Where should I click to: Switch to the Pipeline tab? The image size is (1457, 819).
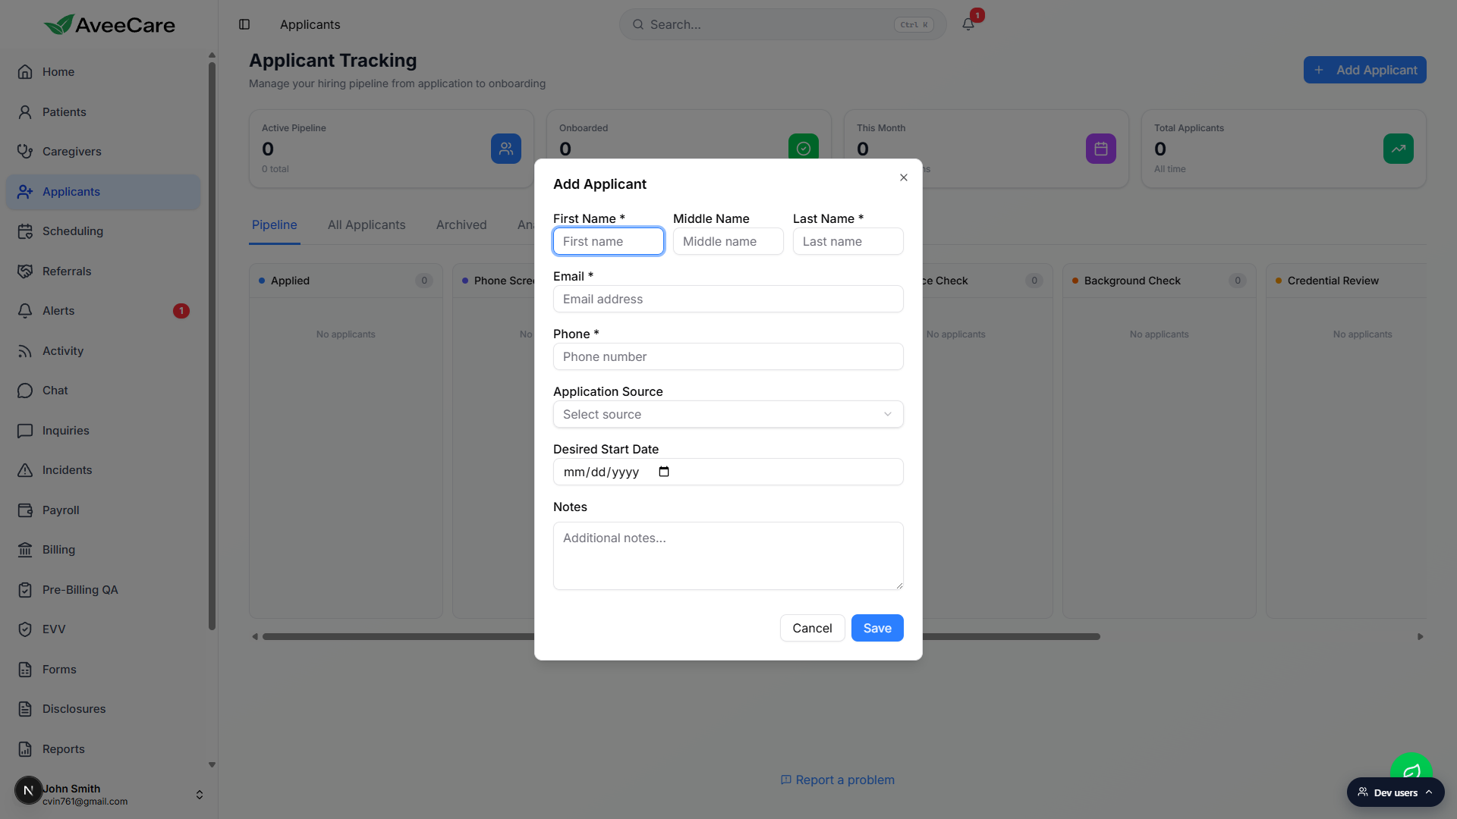click(275, 225)
